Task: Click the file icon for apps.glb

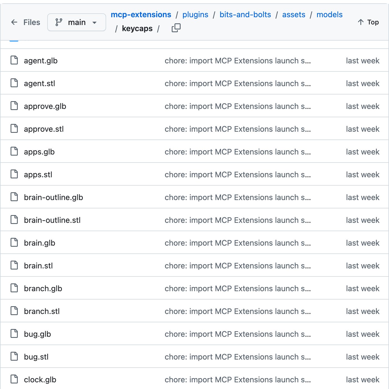Action: (14, 151)
